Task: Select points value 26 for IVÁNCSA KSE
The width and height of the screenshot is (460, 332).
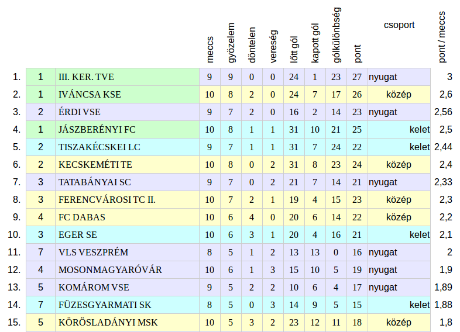Action: [357, 94]
